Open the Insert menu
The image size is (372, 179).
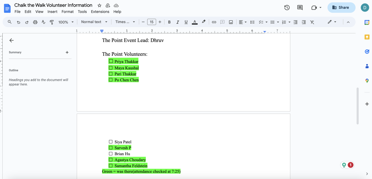pyautogui.click(x=53, y=12)
